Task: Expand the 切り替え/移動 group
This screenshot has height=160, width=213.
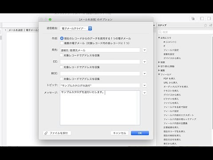Action: [x=159, y=66]
